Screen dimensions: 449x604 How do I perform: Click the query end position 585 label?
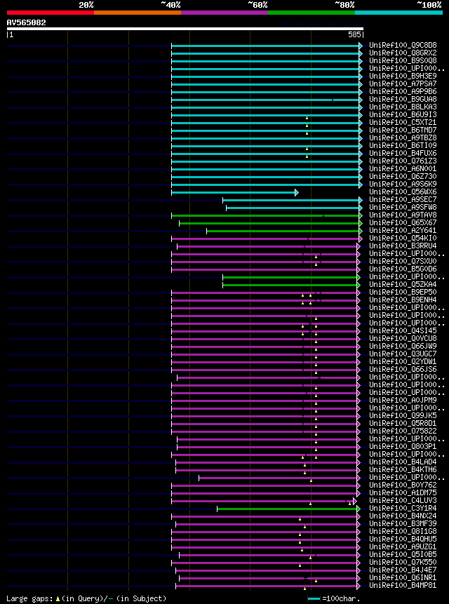pos(355,34)
